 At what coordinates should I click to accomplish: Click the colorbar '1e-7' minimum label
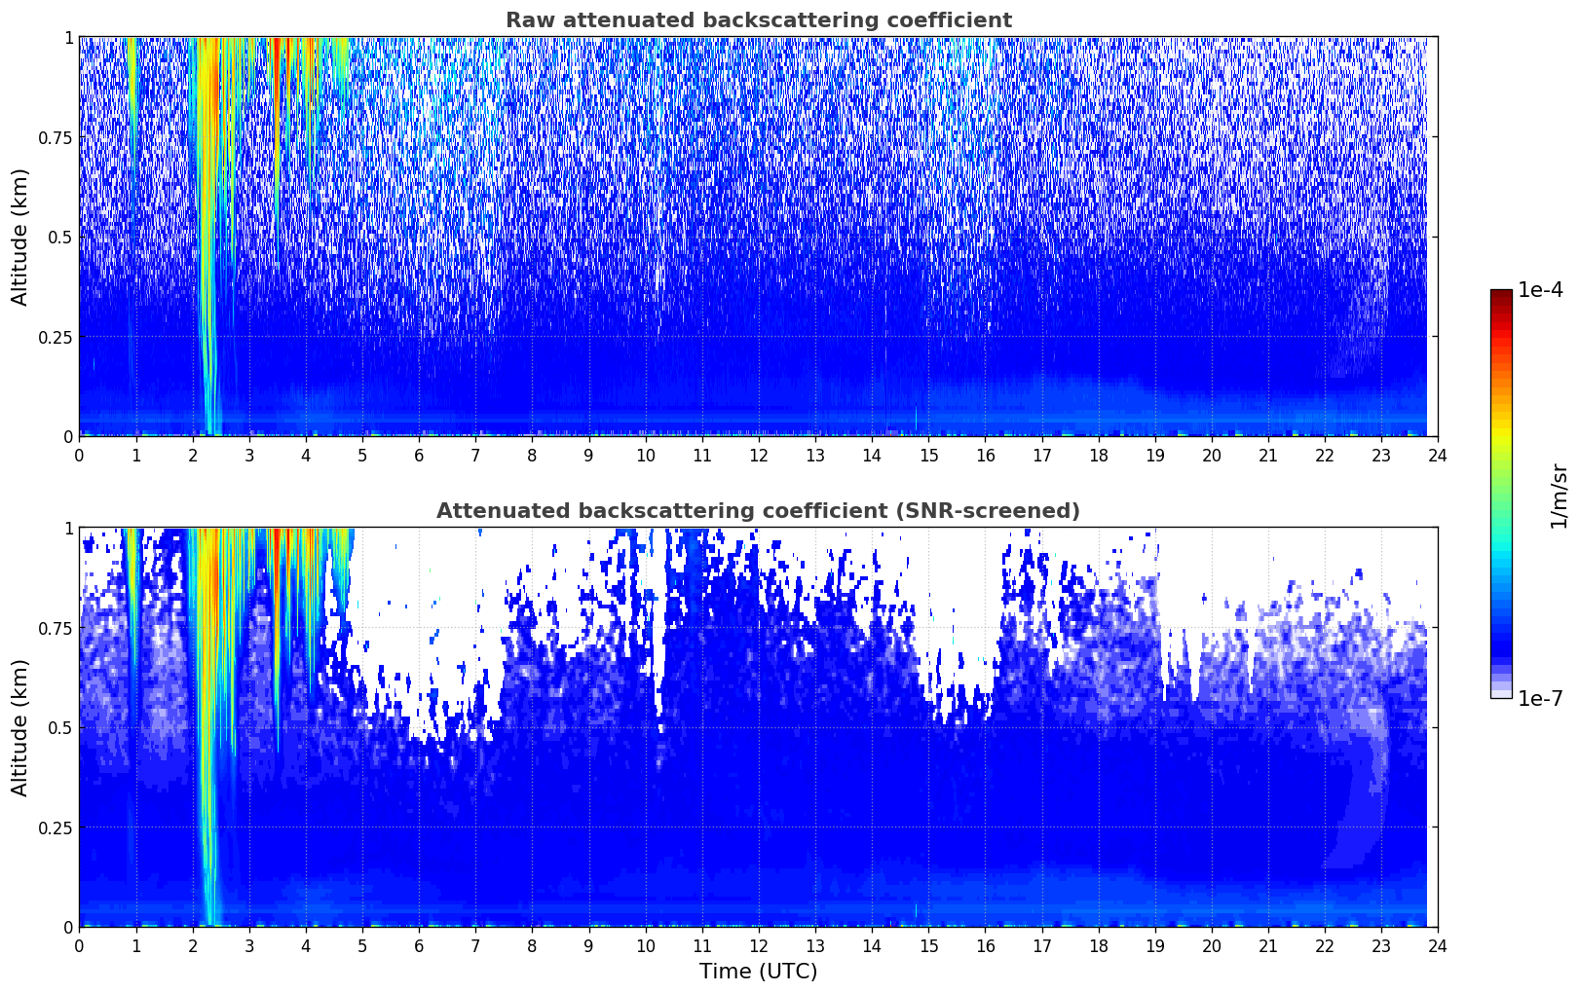click(x=1540, y=698)
